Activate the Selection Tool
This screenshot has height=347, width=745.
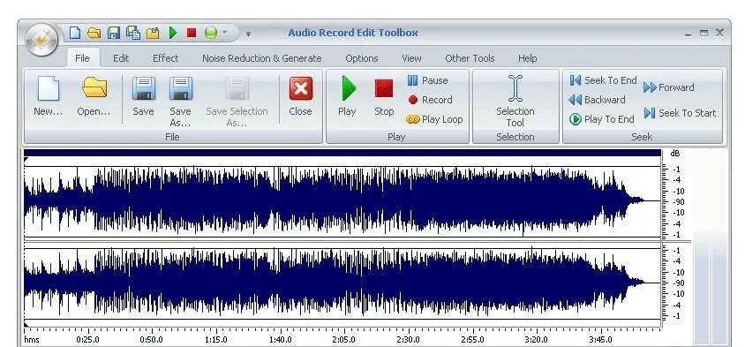pos(515,102)
